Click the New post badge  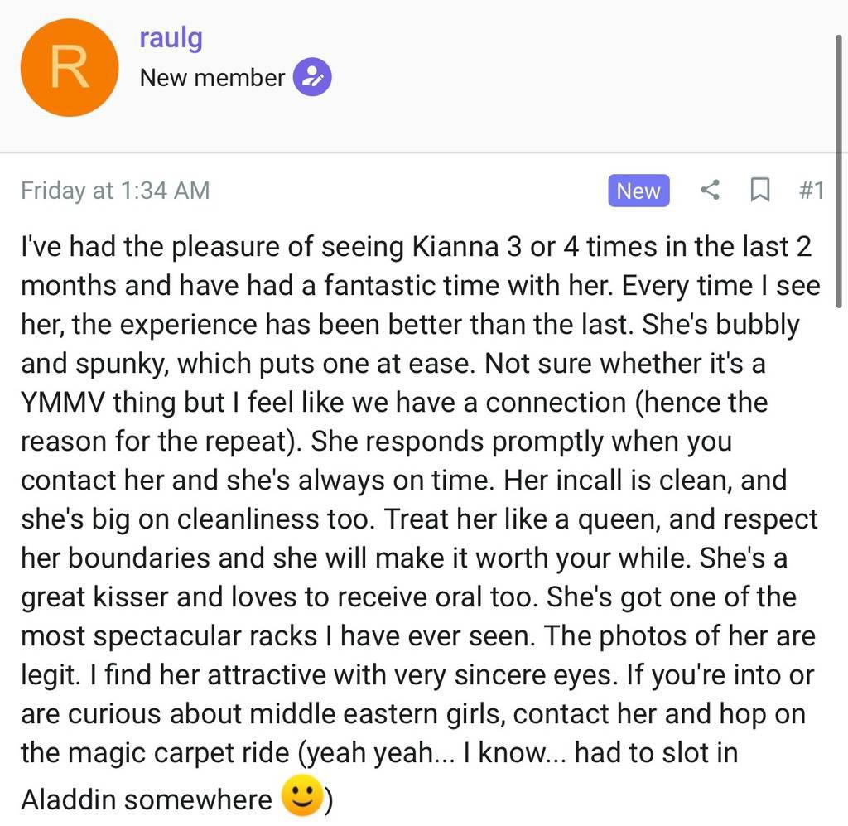click(638, 191)
